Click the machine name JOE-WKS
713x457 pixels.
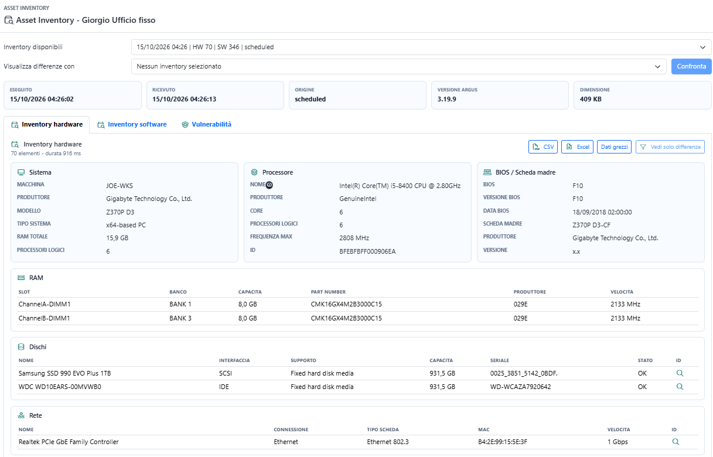pyautogui.click(x=120, y=186)
